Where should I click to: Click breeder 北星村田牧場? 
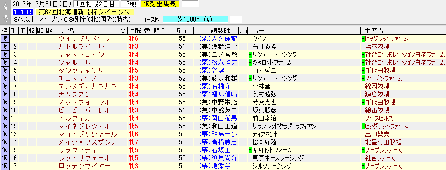(383, 142)
